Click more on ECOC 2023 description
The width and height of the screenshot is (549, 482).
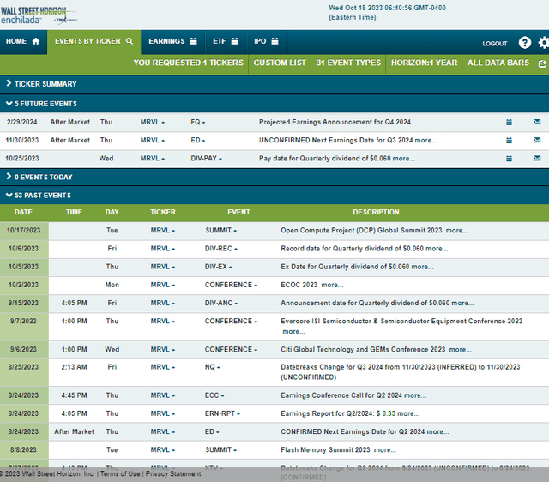coord(332,285)
